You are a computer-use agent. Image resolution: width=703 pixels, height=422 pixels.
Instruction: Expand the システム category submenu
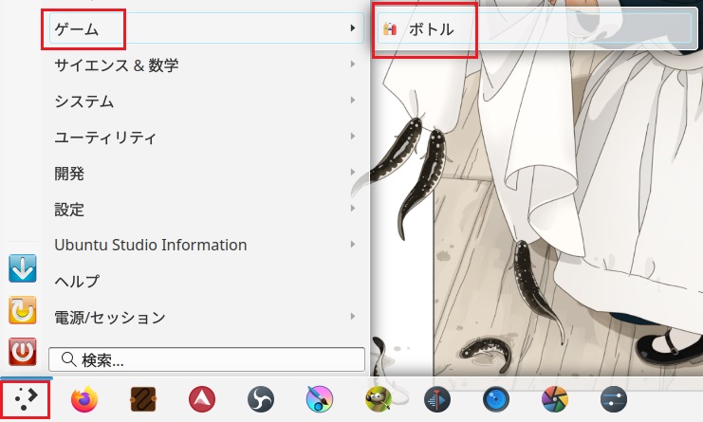coord(204,101)
